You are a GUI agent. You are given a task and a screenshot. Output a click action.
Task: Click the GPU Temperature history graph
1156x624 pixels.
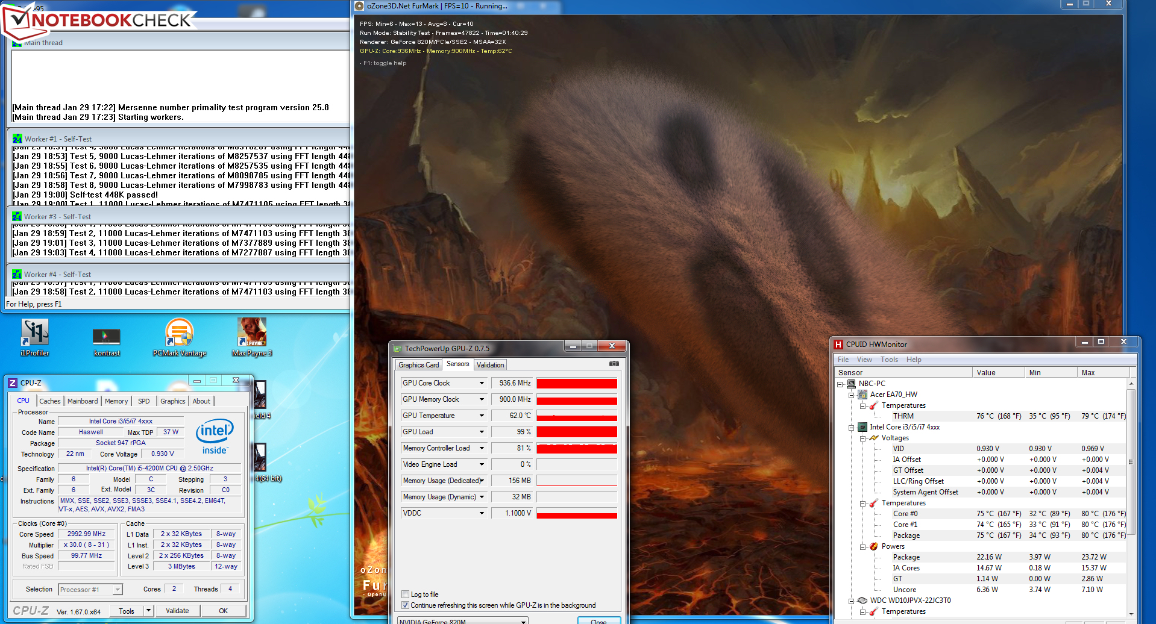577,416
